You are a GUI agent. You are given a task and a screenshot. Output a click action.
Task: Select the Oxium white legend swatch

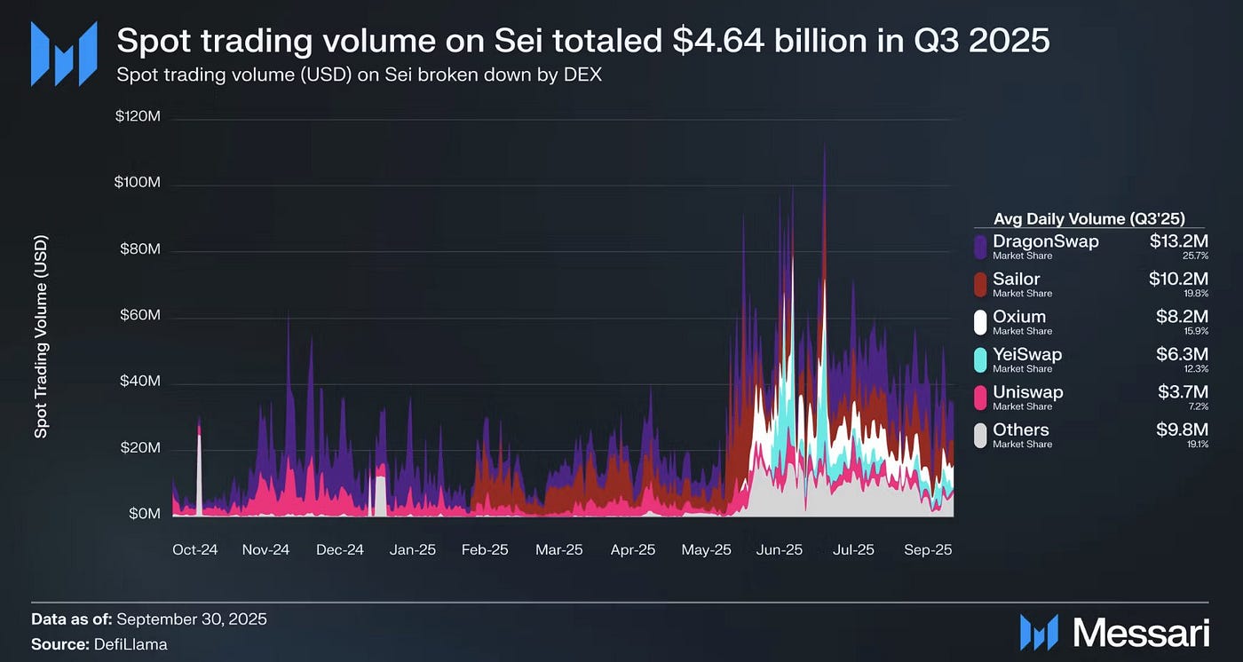pyautogui.click(x=980, y=321)
